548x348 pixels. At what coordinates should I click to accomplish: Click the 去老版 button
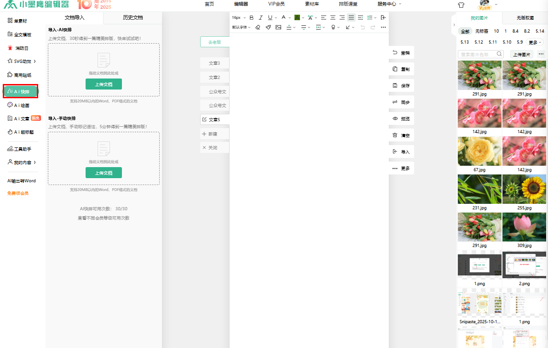214,42
